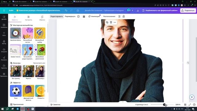Select Волшебное редактирование tool

(x=28, y=50)
